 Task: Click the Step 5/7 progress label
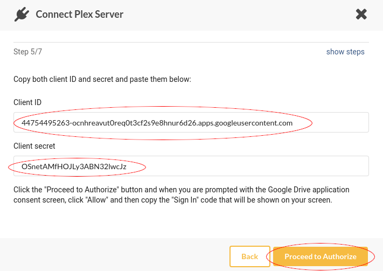[x=27, y=52]
